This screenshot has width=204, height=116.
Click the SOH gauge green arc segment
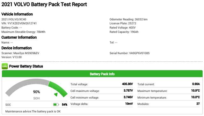58,89
